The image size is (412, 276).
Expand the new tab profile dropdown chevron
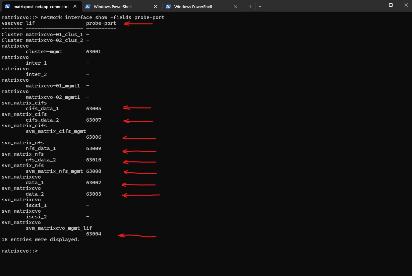260,6
